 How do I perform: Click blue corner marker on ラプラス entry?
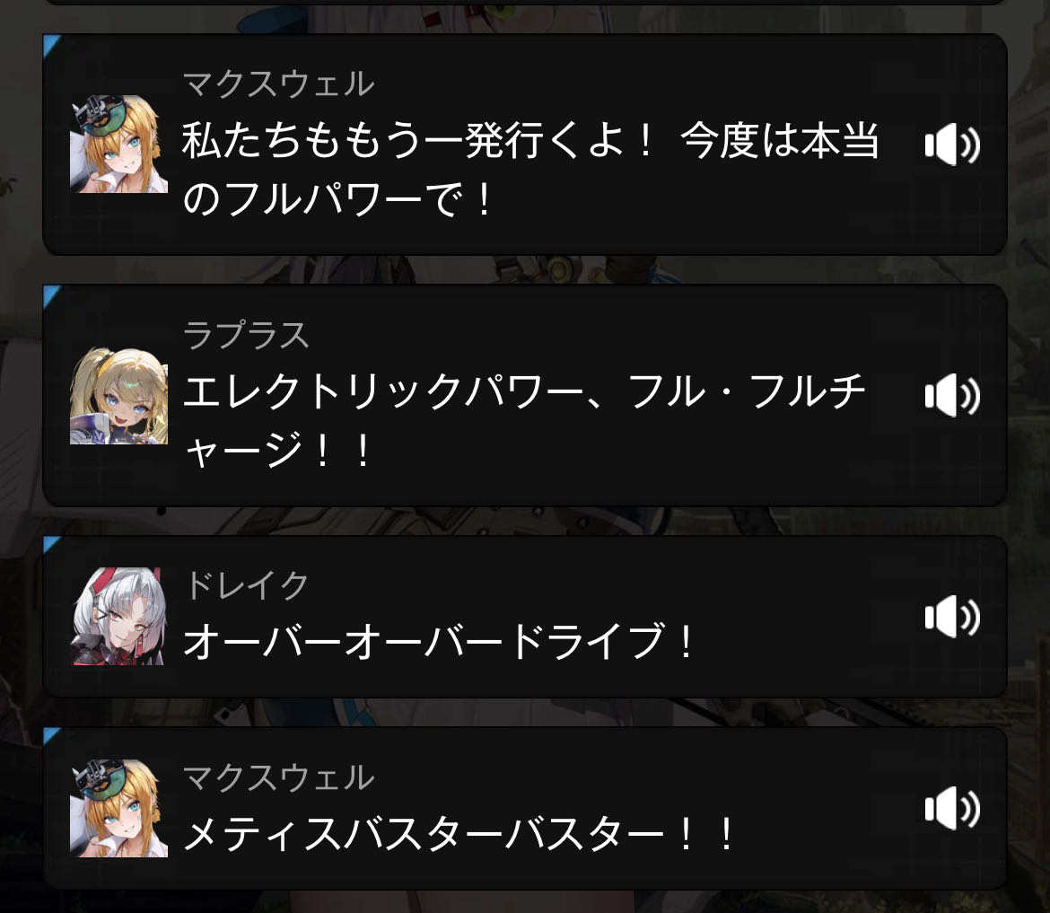(51, 294)
